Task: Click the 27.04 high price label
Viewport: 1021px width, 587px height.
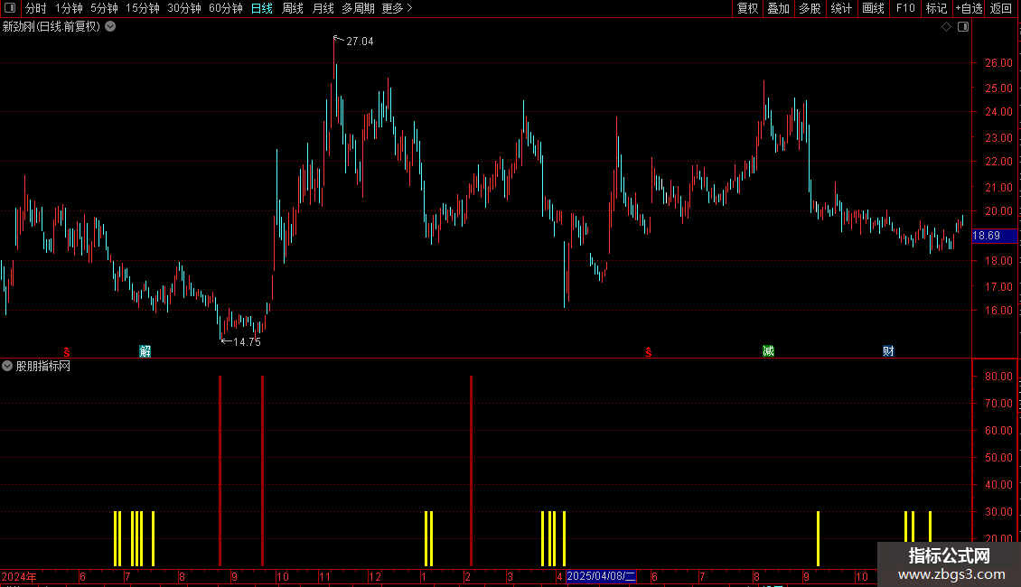Action: pyautogui.click(x=360, y=42)
